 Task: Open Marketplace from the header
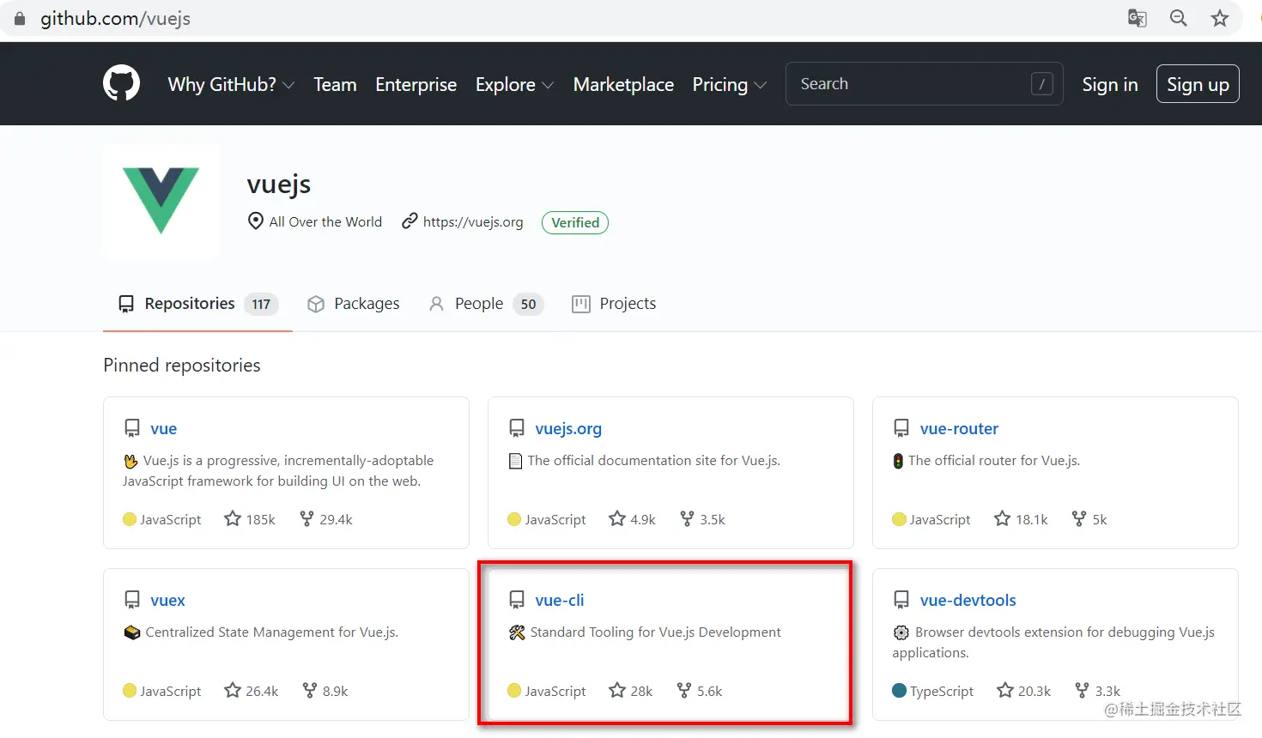[623, 84]
